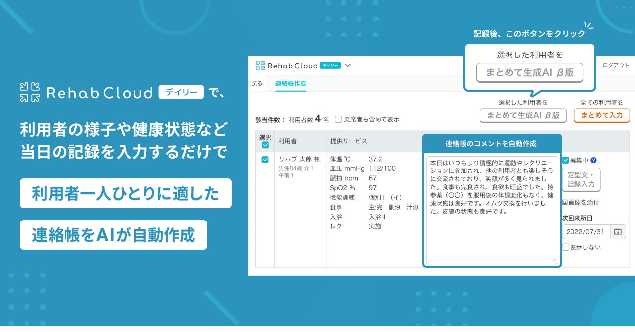
Task: Click the 脈拍 bpm row label
Action: (x=344, y=178)
